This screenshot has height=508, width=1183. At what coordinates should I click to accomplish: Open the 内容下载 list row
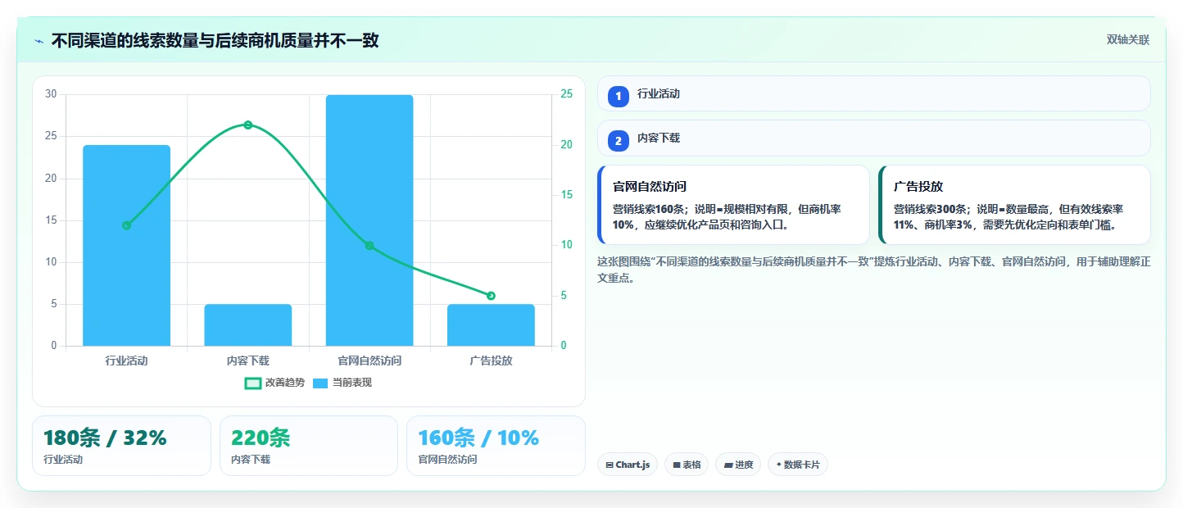click(874, 138)
